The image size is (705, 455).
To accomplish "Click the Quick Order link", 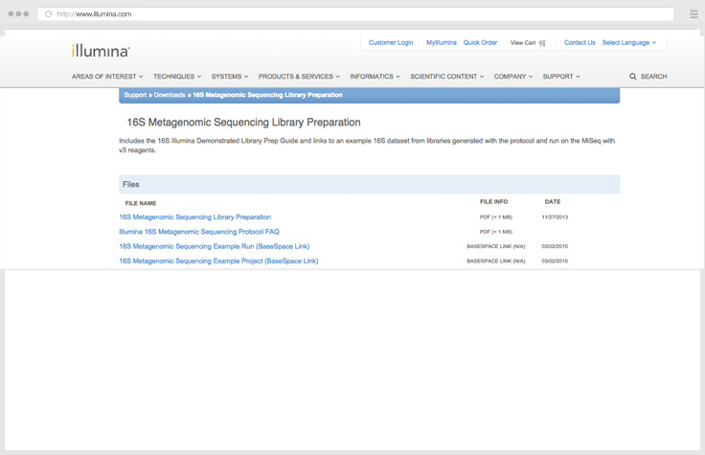I will click(480, 43).
